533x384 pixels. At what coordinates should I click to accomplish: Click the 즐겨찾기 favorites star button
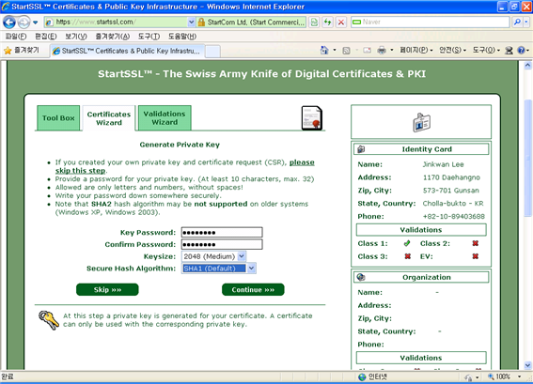(x=22, y=51)
